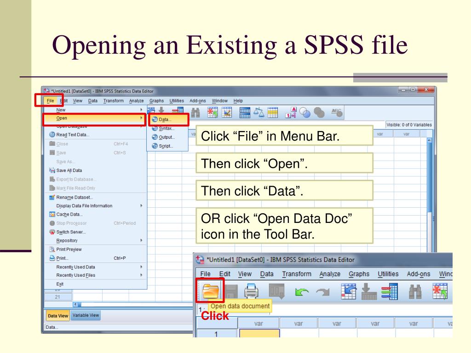471x353 pixels.
Task: Click row 1 header in inset window
Action: (x=216, y=334)
